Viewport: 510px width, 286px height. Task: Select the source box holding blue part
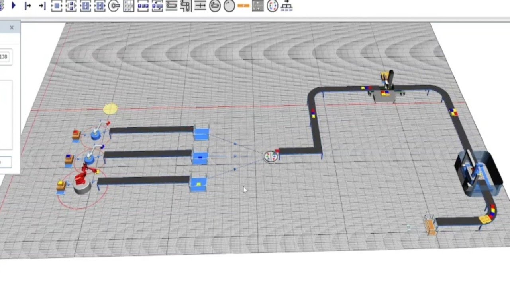(69, 160)
